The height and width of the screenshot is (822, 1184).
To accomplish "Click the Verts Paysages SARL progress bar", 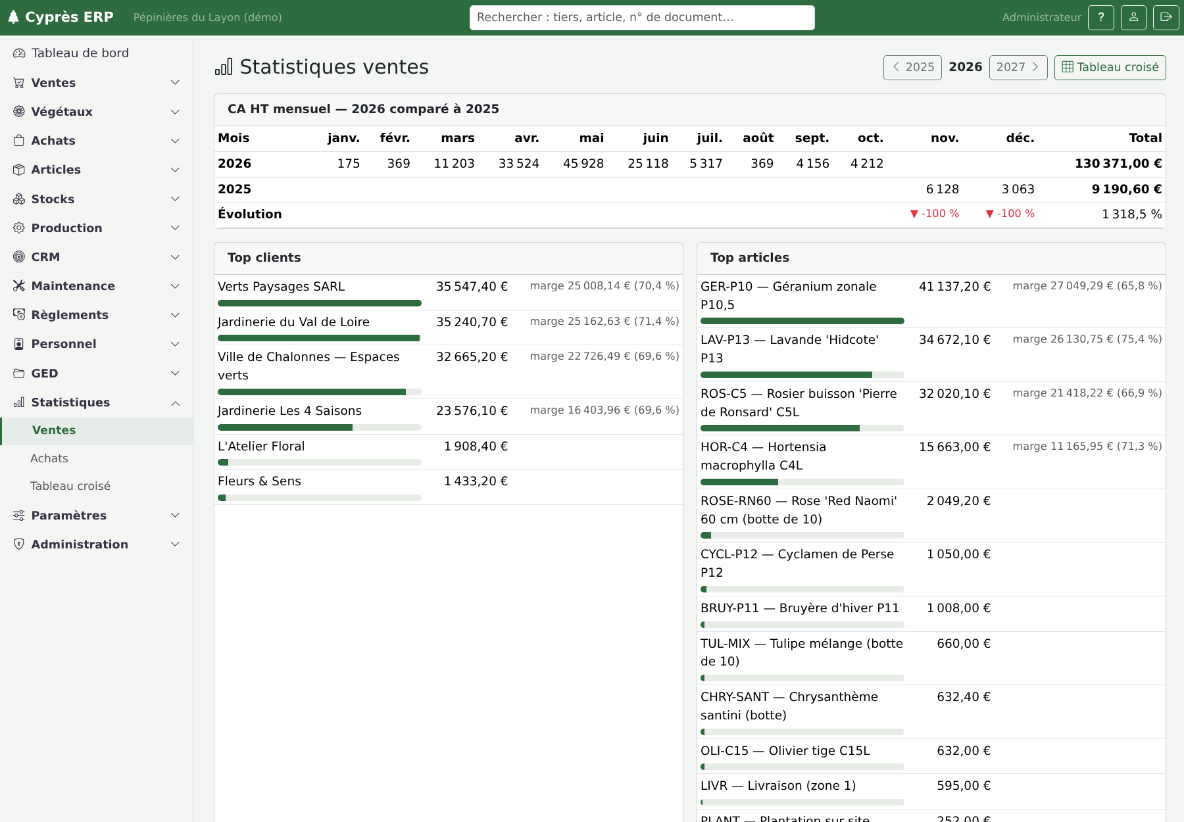I will point(320,303).
